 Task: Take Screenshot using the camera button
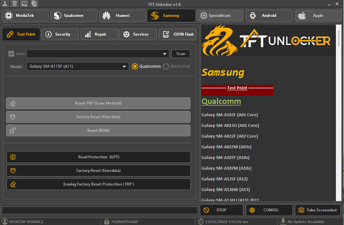(x=318, y=210)
